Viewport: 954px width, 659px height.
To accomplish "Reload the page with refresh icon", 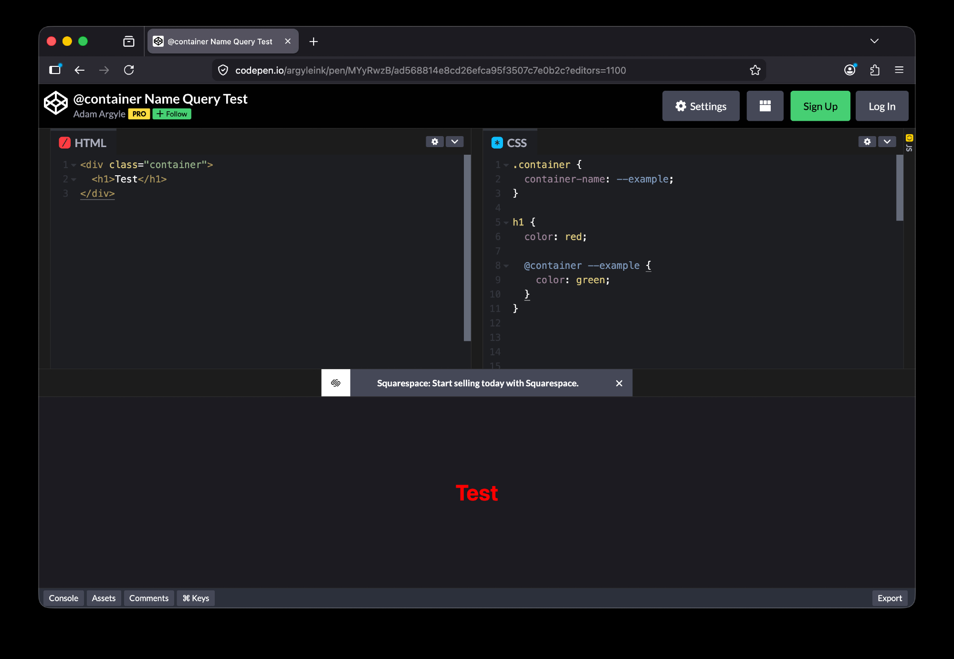I will coord(129,70).
